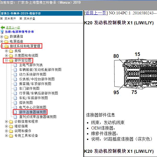Click document icon of 行李厢/车辆后部部件视图
The height and width of the screenshot is (157, 157).
click(15, 93)
